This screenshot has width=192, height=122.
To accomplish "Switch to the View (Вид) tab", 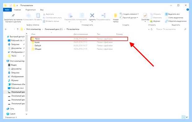I will click(x=42, y=10).
